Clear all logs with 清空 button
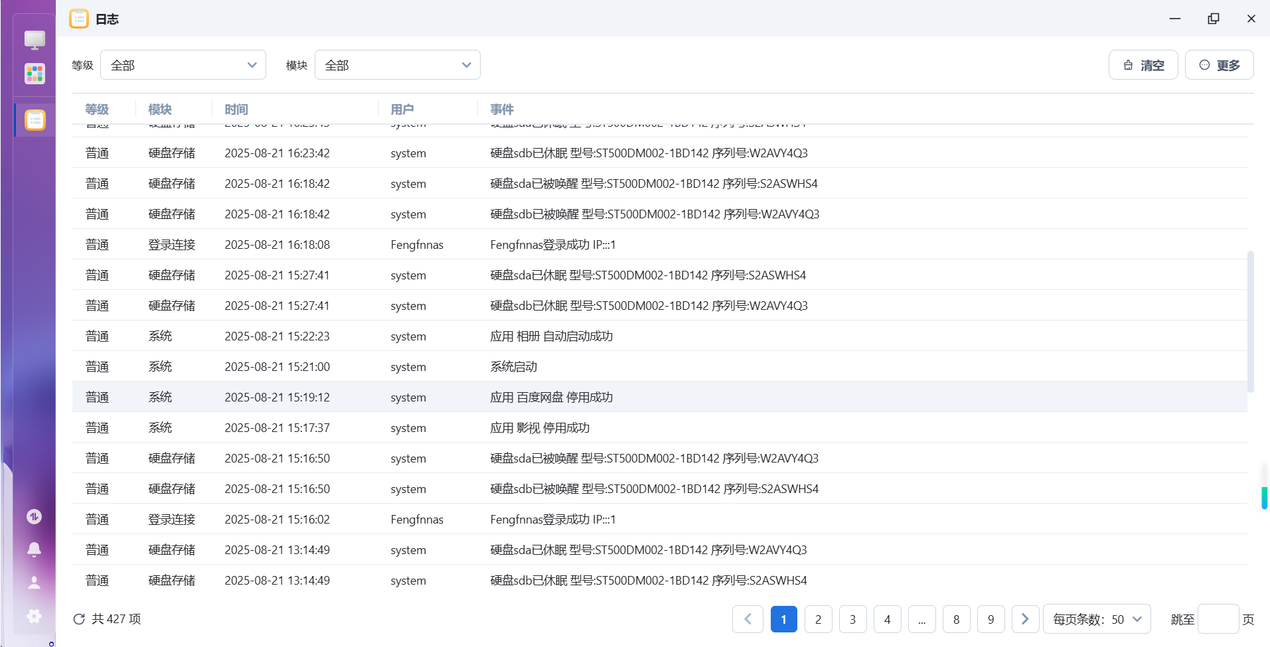This screenshot has width=1270, height=647. point(1143,65)
